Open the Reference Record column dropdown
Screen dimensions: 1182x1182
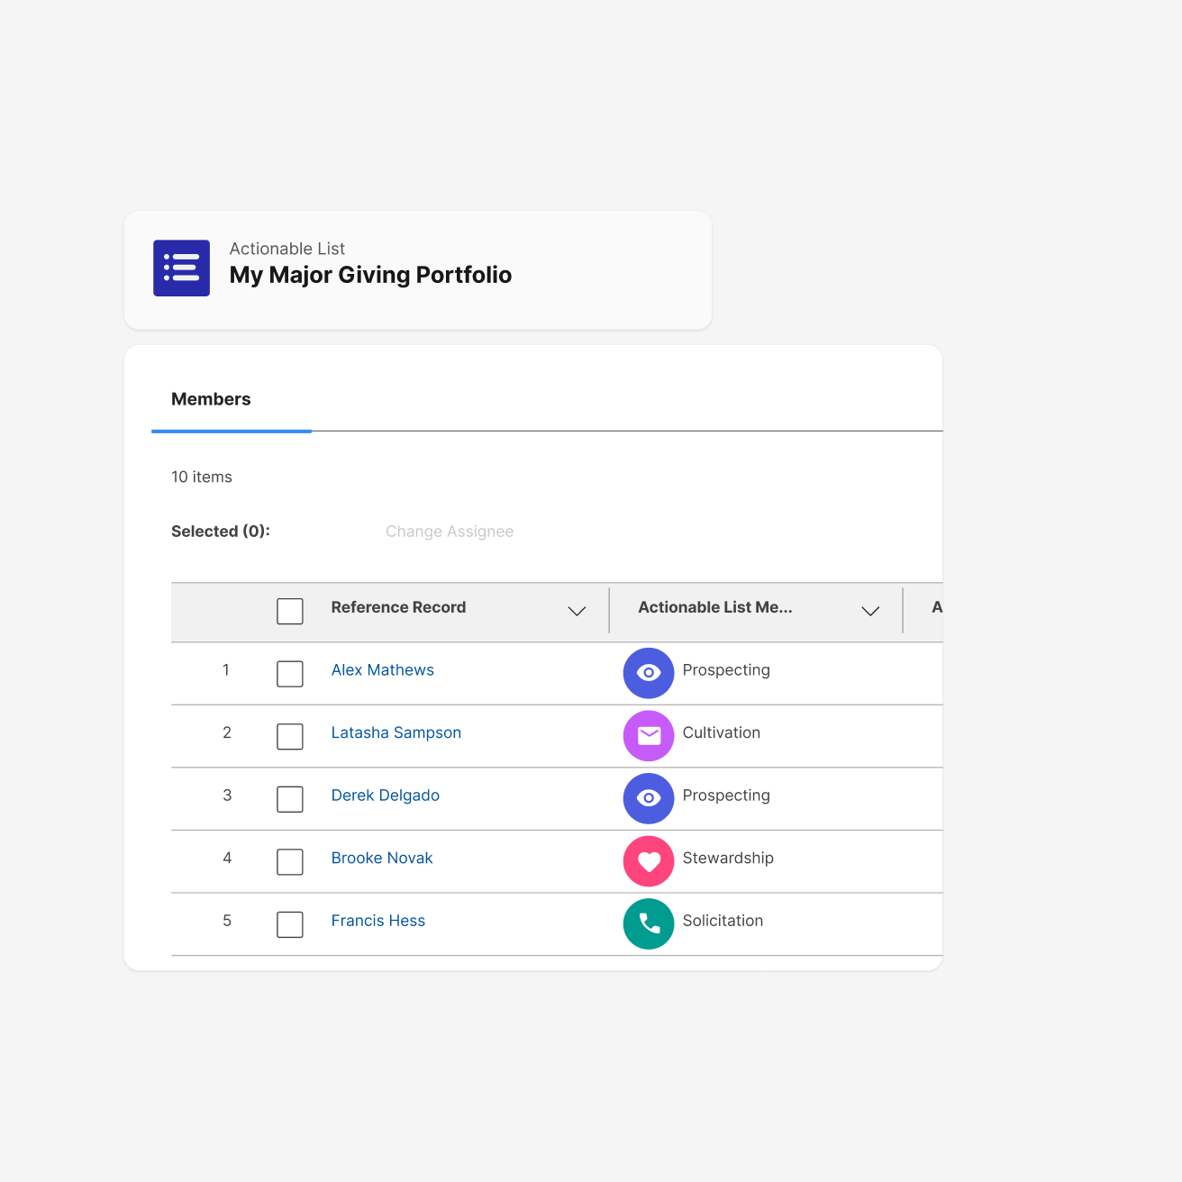pyautogui.click(x=577, y=611)
